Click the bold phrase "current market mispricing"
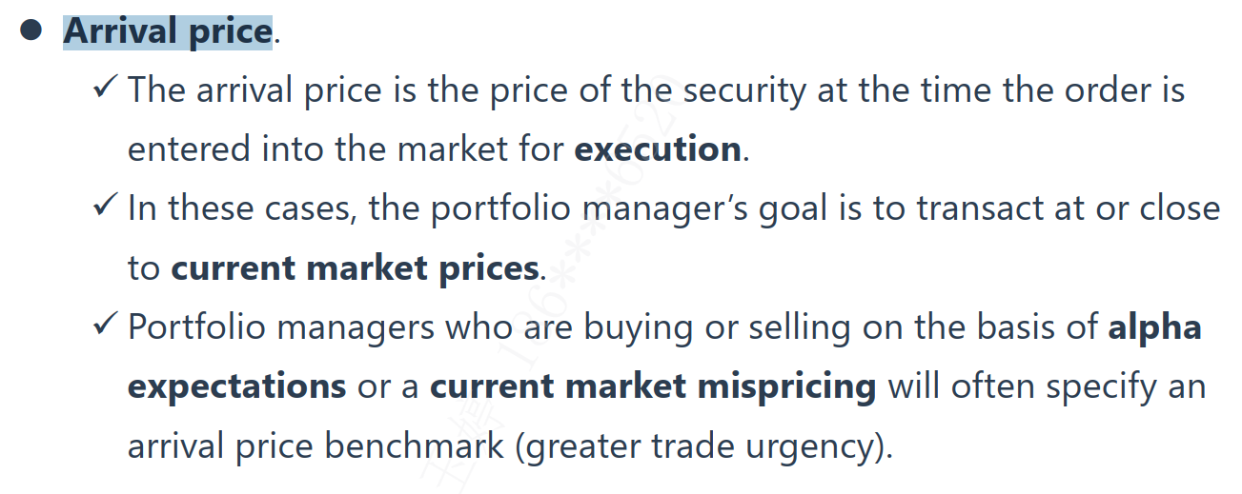 (653, 386)
